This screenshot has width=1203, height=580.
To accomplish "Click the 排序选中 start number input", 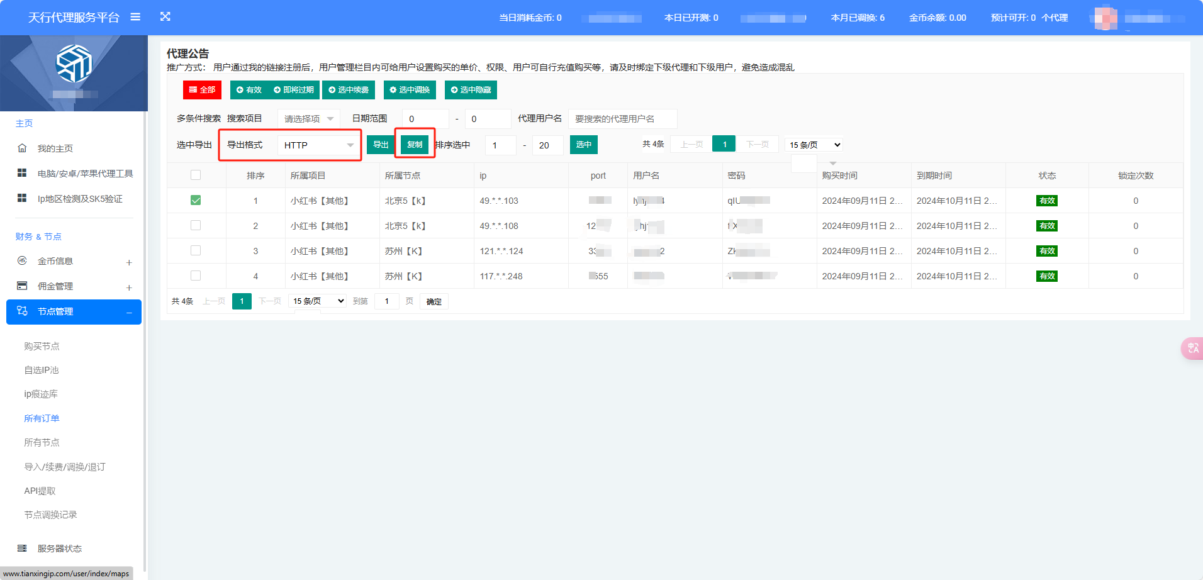I will (x=501, y=145).
